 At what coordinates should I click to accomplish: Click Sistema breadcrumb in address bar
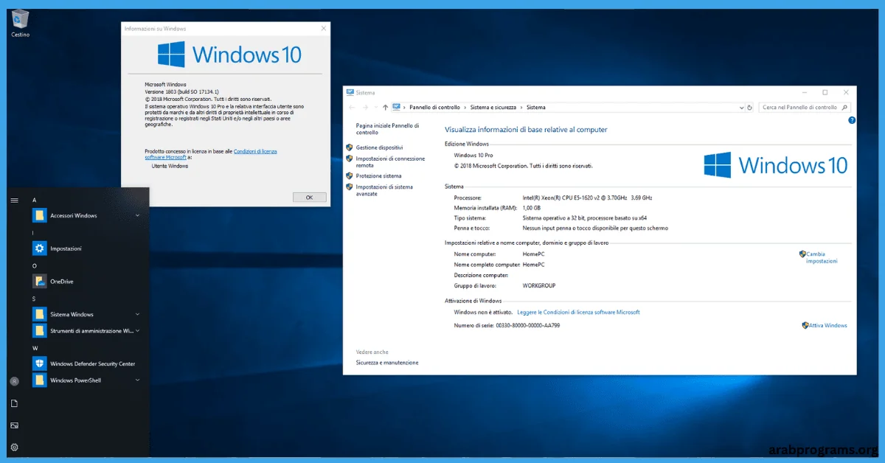(536, 107)
